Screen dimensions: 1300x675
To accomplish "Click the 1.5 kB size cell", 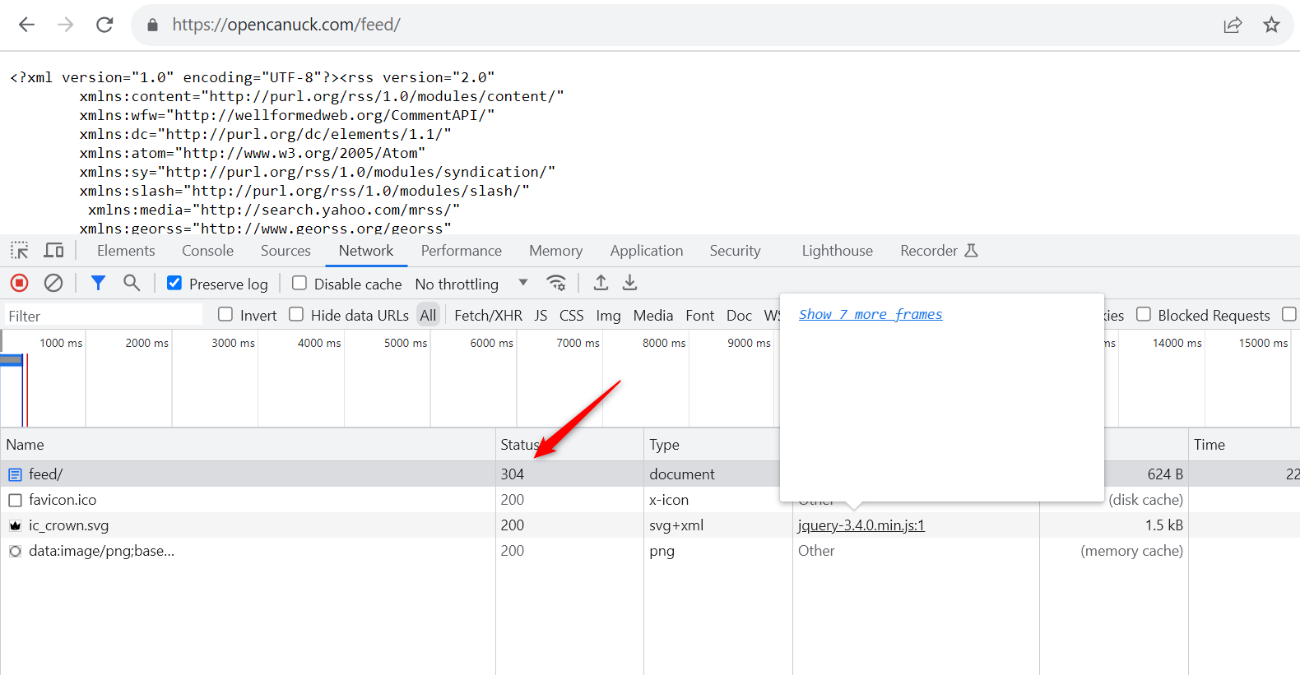I will [1163, 525].
